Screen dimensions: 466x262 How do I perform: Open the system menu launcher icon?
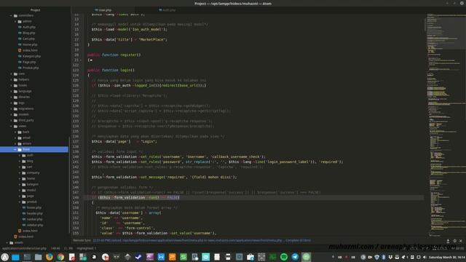[x=5, y=257]
